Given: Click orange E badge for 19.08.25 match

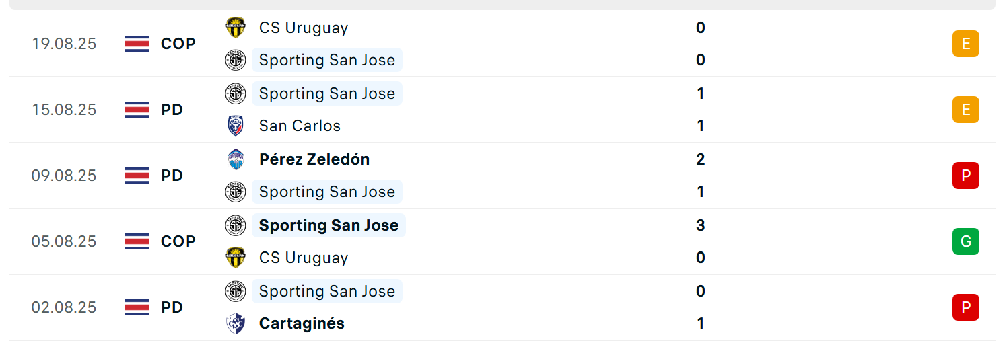Looking at the screenshot, I should tap(966, 44).
